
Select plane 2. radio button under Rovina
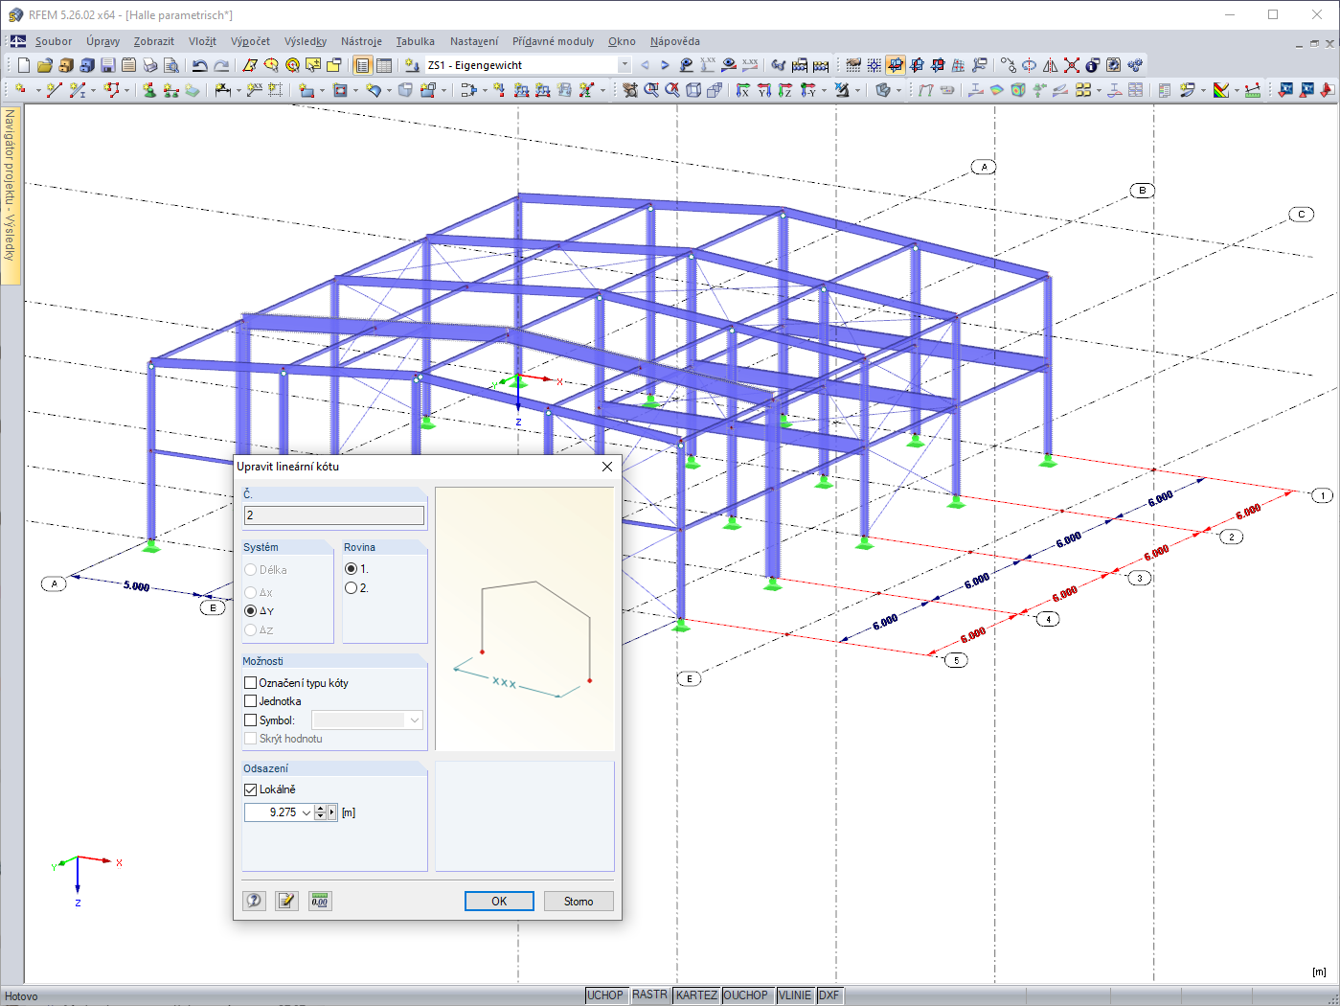coord(351,588)
